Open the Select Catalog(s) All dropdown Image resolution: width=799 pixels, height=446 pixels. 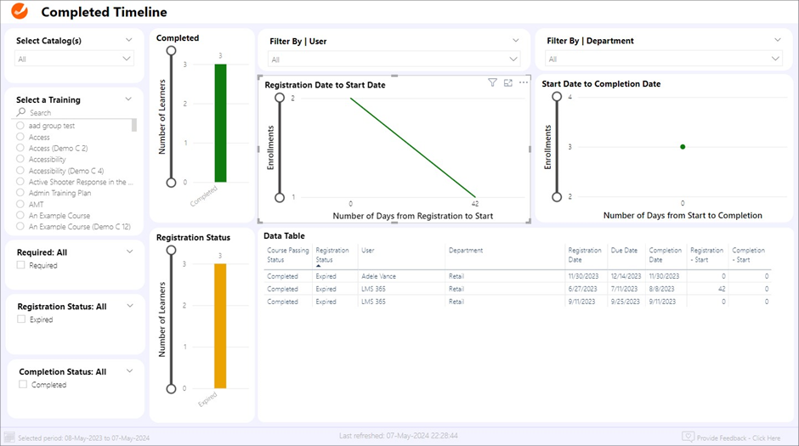click(x=75, y=59)
